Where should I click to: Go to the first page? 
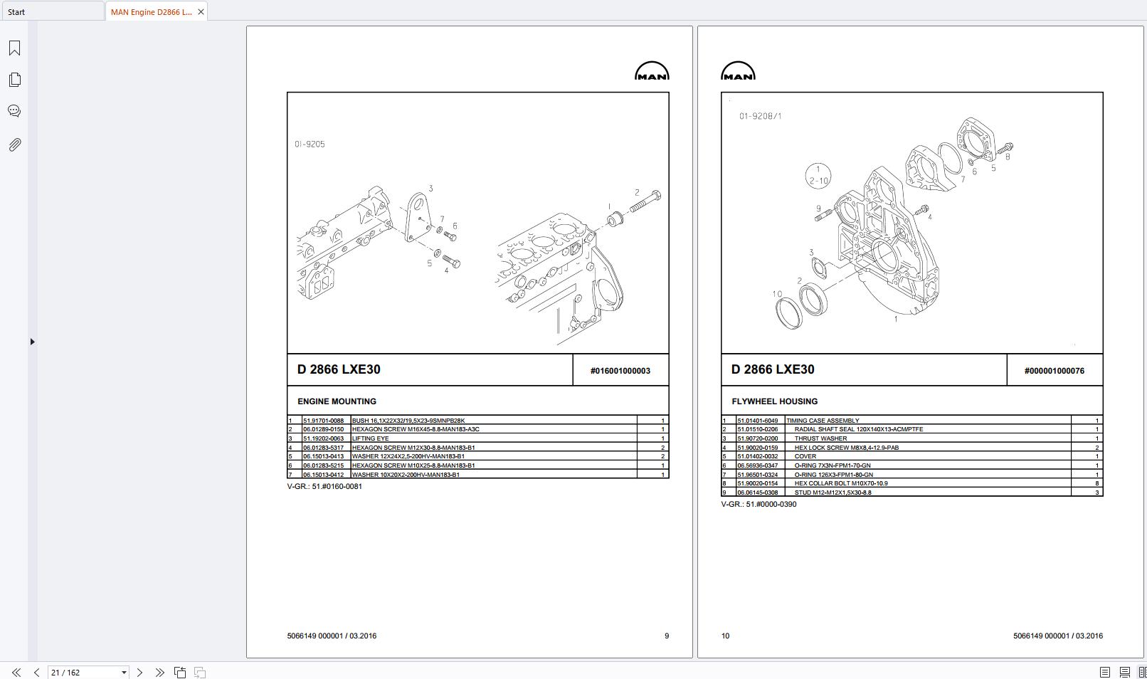click(16, 672)
